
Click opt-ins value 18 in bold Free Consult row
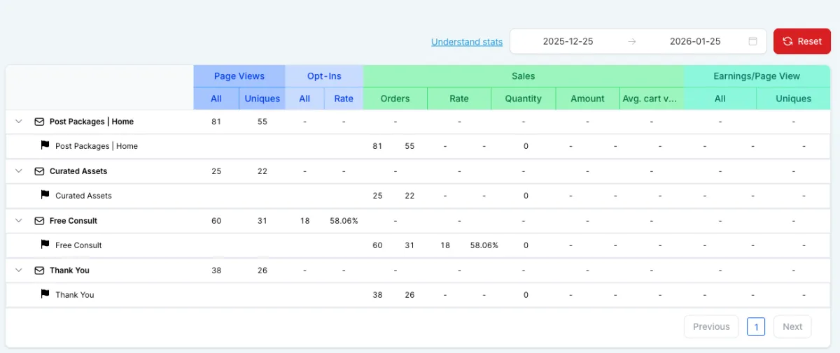click(x=304, y=221)
